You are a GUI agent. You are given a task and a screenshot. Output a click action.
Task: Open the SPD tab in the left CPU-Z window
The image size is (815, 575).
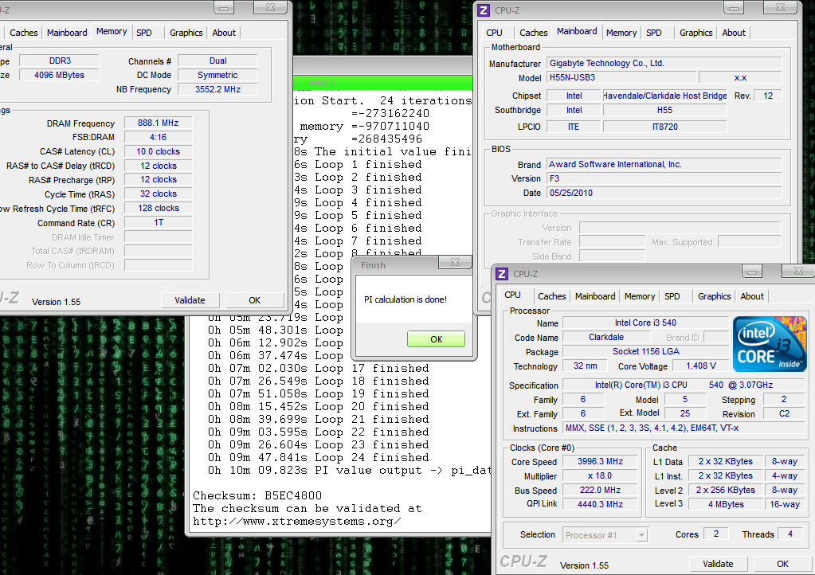144,32
